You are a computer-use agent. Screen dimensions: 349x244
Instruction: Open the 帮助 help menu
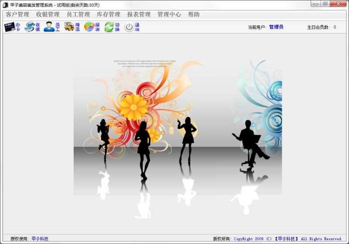click(194, 14)
